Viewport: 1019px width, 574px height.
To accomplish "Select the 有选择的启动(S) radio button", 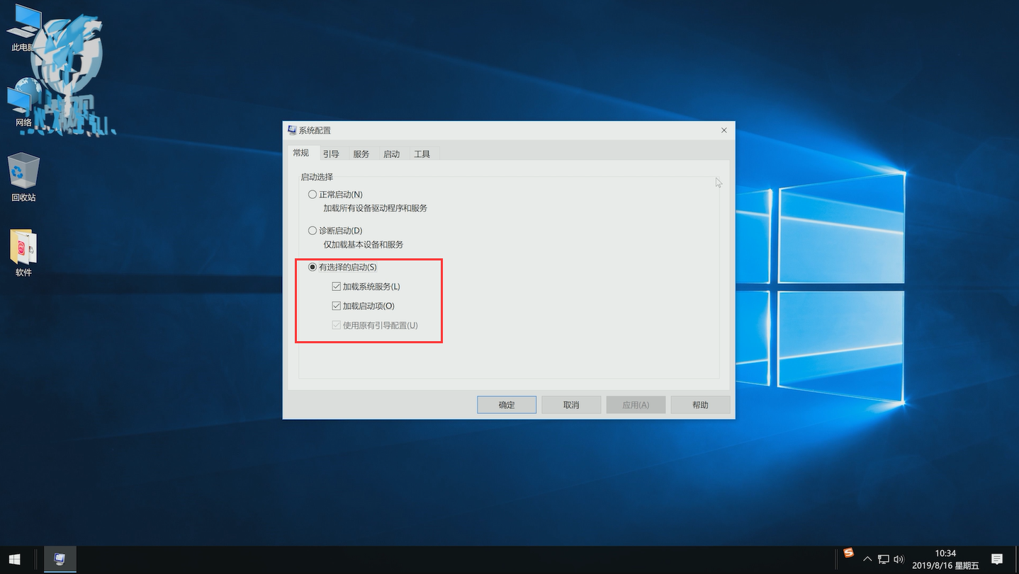I will pos(313,267).
